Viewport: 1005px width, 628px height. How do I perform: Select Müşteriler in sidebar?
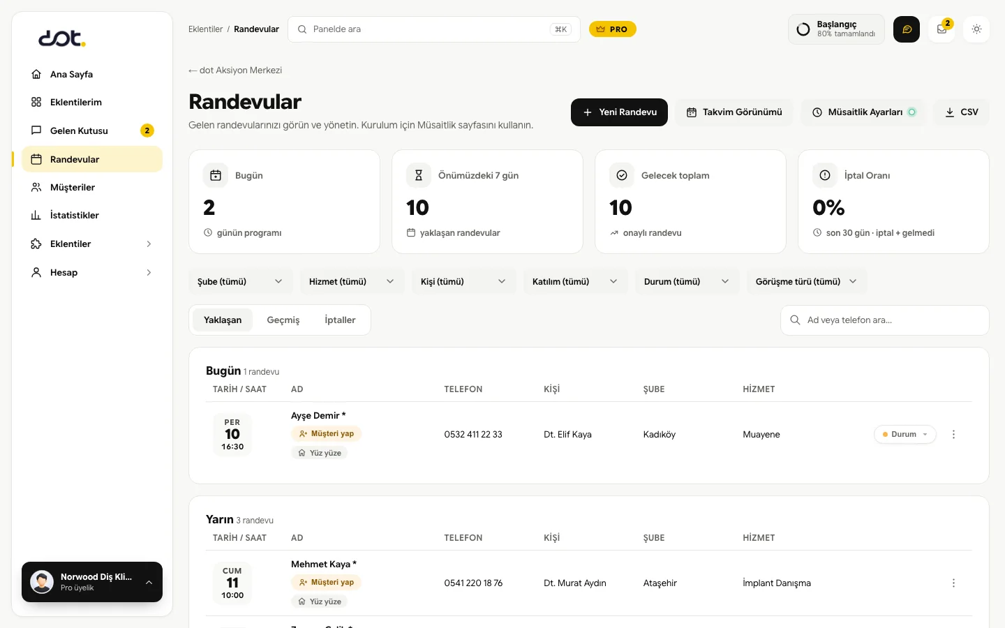pyautogui.click(x=92, y=187)
